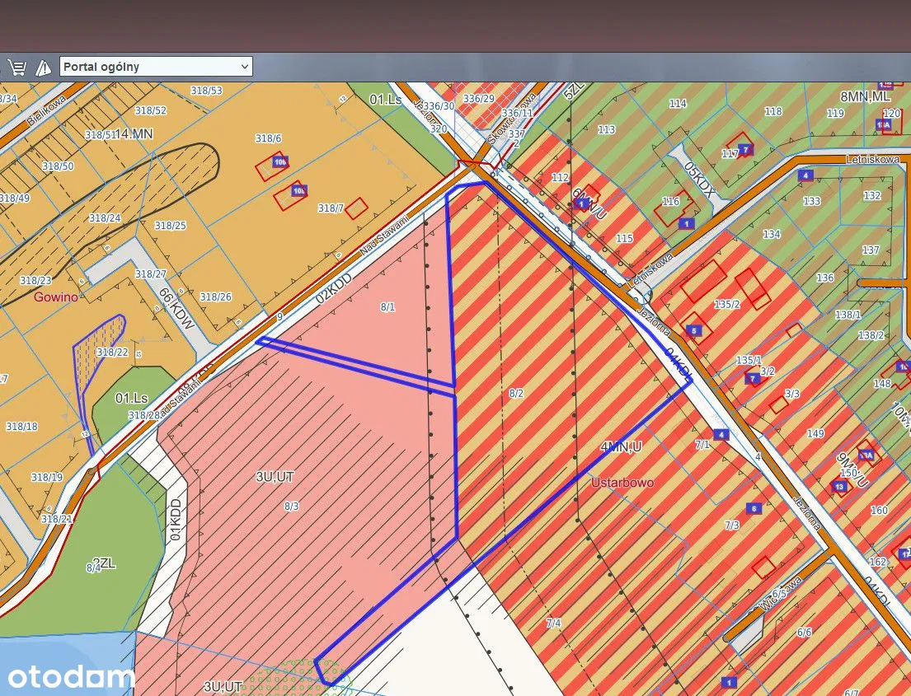911x696 pixels.
Task: Select the 4MN,U zoning label
Action: click(621, 447)
